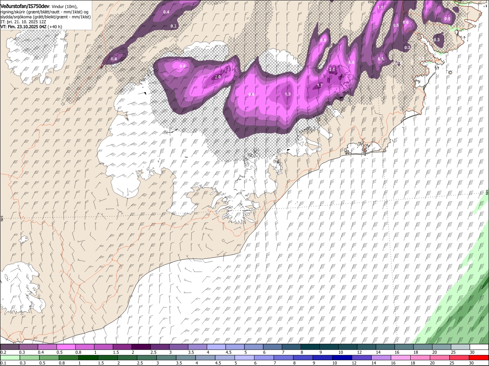Click the 15W longitude label
Image resolution: width=489 pixels, height=366 pixels.
click(371, 2)
